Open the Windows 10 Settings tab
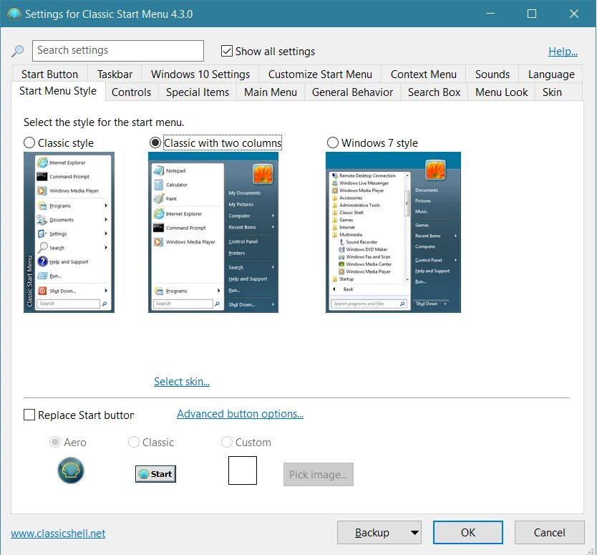Viewport: 597px width, 555px height. 200,74
